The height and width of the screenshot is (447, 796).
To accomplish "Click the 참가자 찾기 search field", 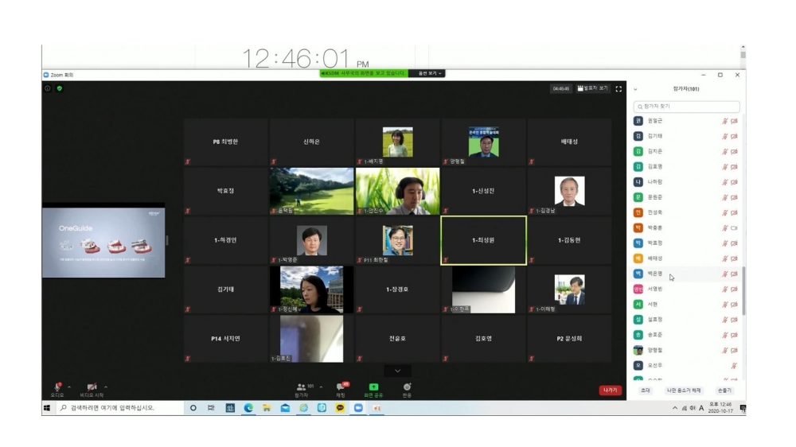I will 686,106.
